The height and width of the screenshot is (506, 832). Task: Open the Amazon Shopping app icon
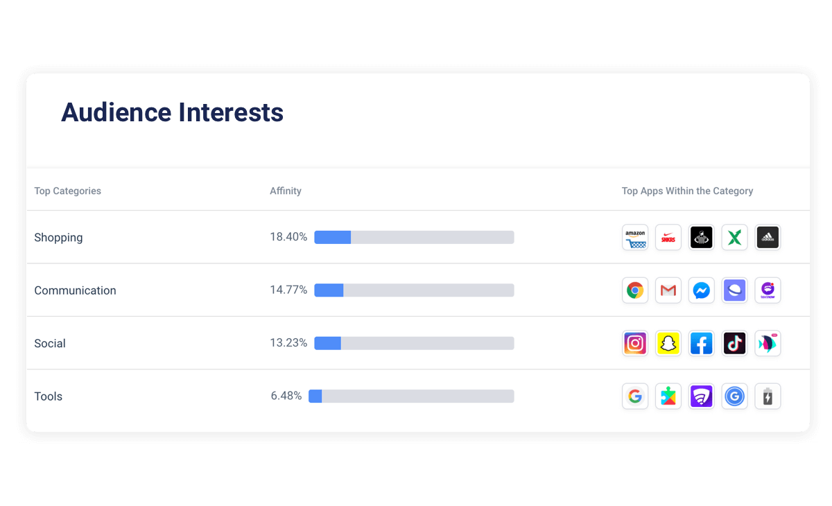[635, 237]
